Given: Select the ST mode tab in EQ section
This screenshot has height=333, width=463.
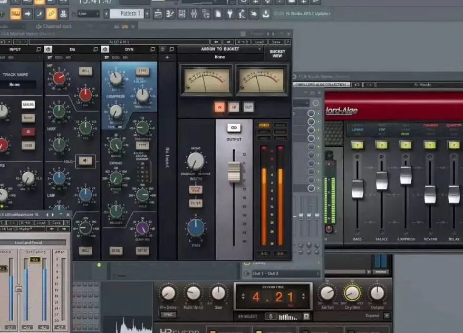Looking at the screenshot, I should (x=50, y=57).
